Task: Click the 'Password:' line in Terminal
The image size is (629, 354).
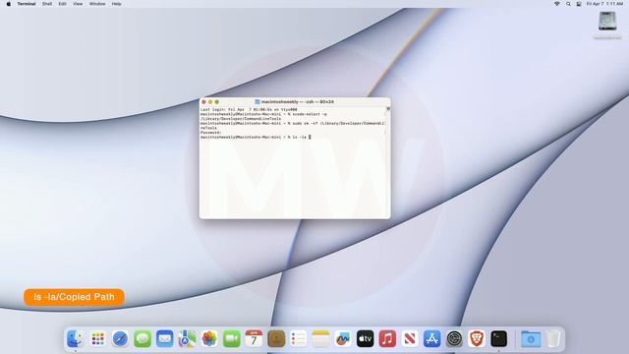Action: pyautogui.click(x=211, y=133)
